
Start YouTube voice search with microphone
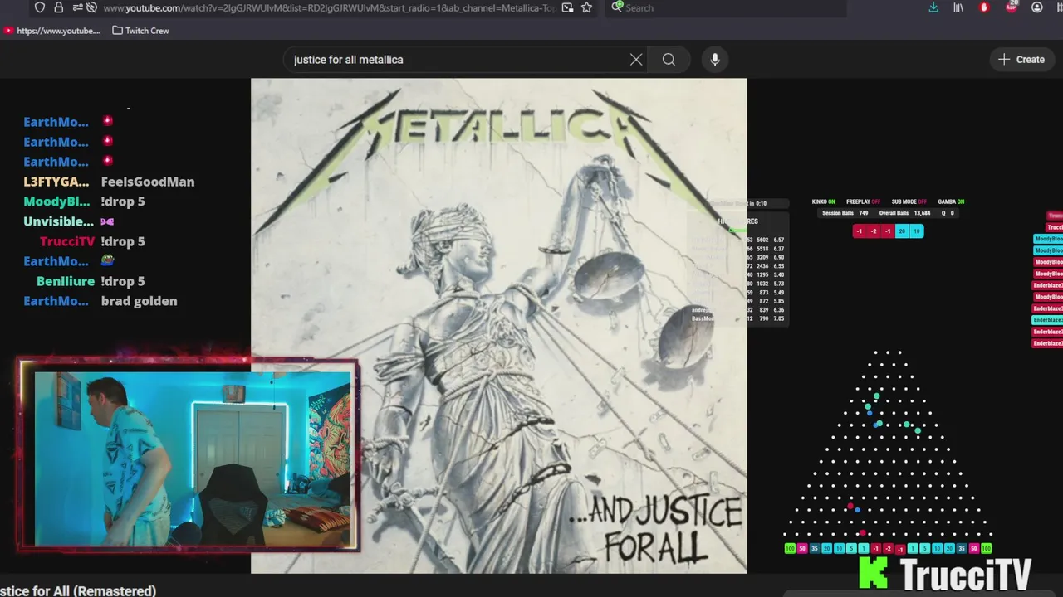click(x=715, y=60)
